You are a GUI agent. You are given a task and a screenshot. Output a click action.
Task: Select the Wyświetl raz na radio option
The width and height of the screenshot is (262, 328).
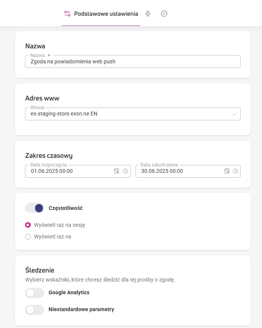click(x=28, y=237)
